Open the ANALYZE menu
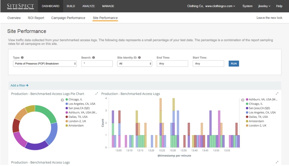 (x=88, y=6)
